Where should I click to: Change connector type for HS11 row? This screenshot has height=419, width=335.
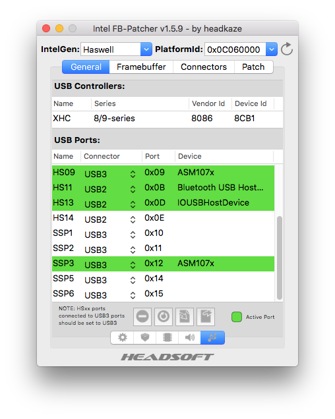[133, 190]
